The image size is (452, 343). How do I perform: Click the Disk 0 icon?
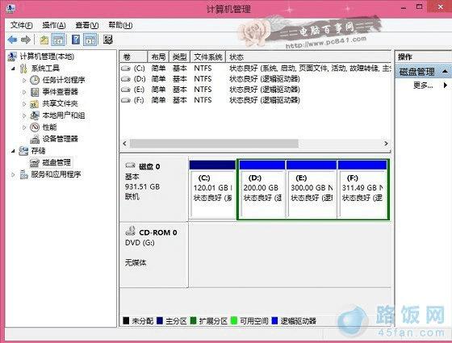pos(130,165)
